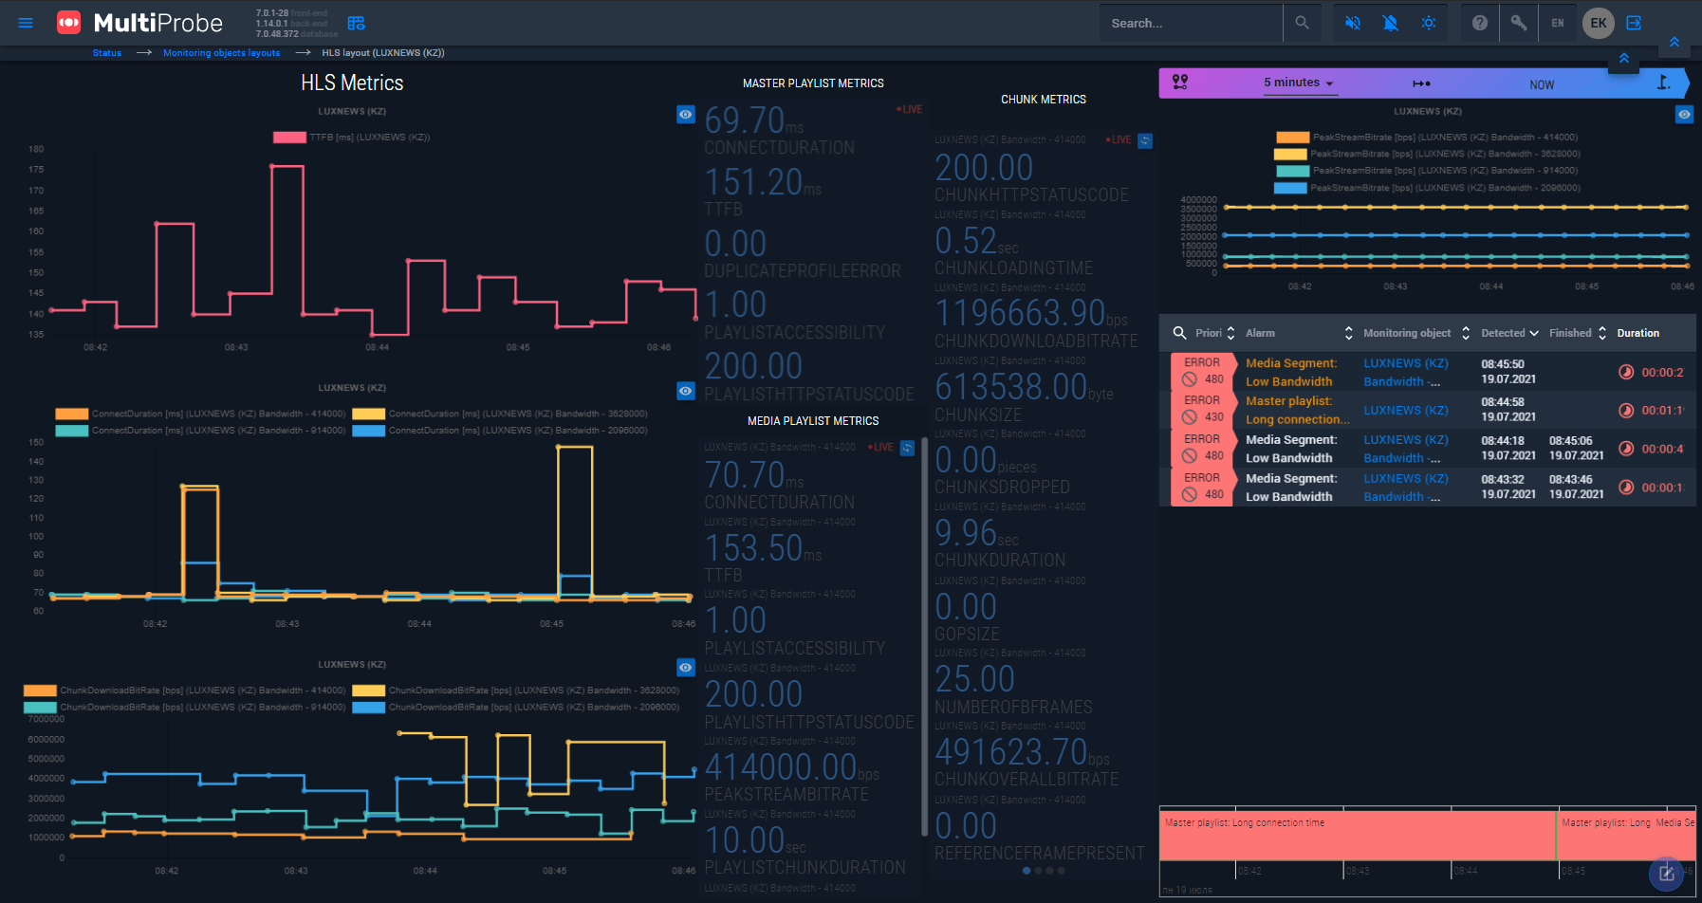The height and width of the screenshot is (903, 1702).
Task: Click the 1196663.90 bps CHUNKDOWNLOADBITRATE value
Action: [1031, 313]
